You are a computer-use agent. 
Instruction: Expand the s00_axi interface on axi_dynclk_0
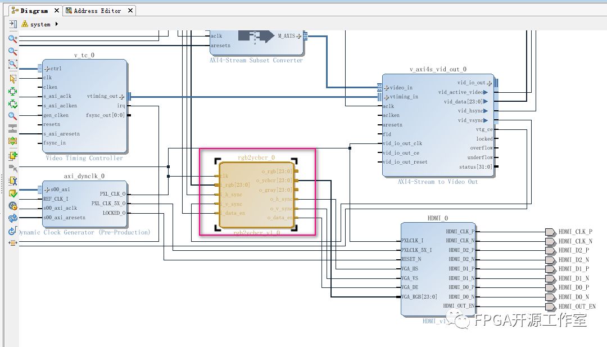[47, 190]
